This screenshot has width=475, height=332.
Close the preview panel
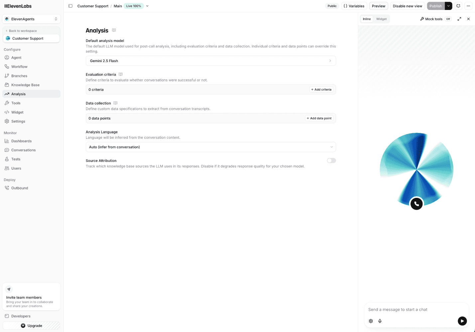coord(469,19)
